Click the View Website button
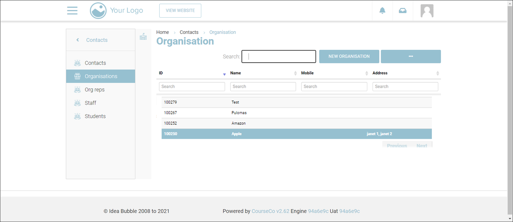513x222 pixels. pyautogui.click(x=180, y=10)
